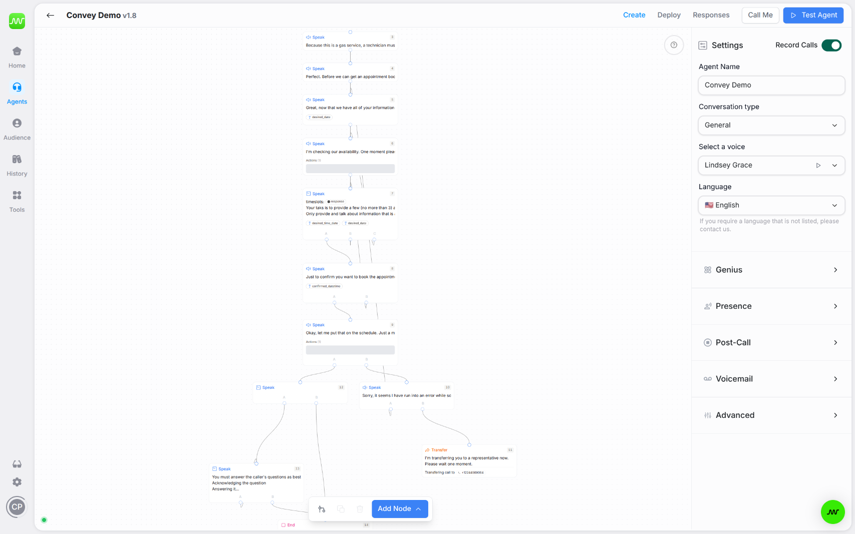Screen dimensions: 855x534
Task: Open the CP profile avatar
Action: click(x=17, y=506)
